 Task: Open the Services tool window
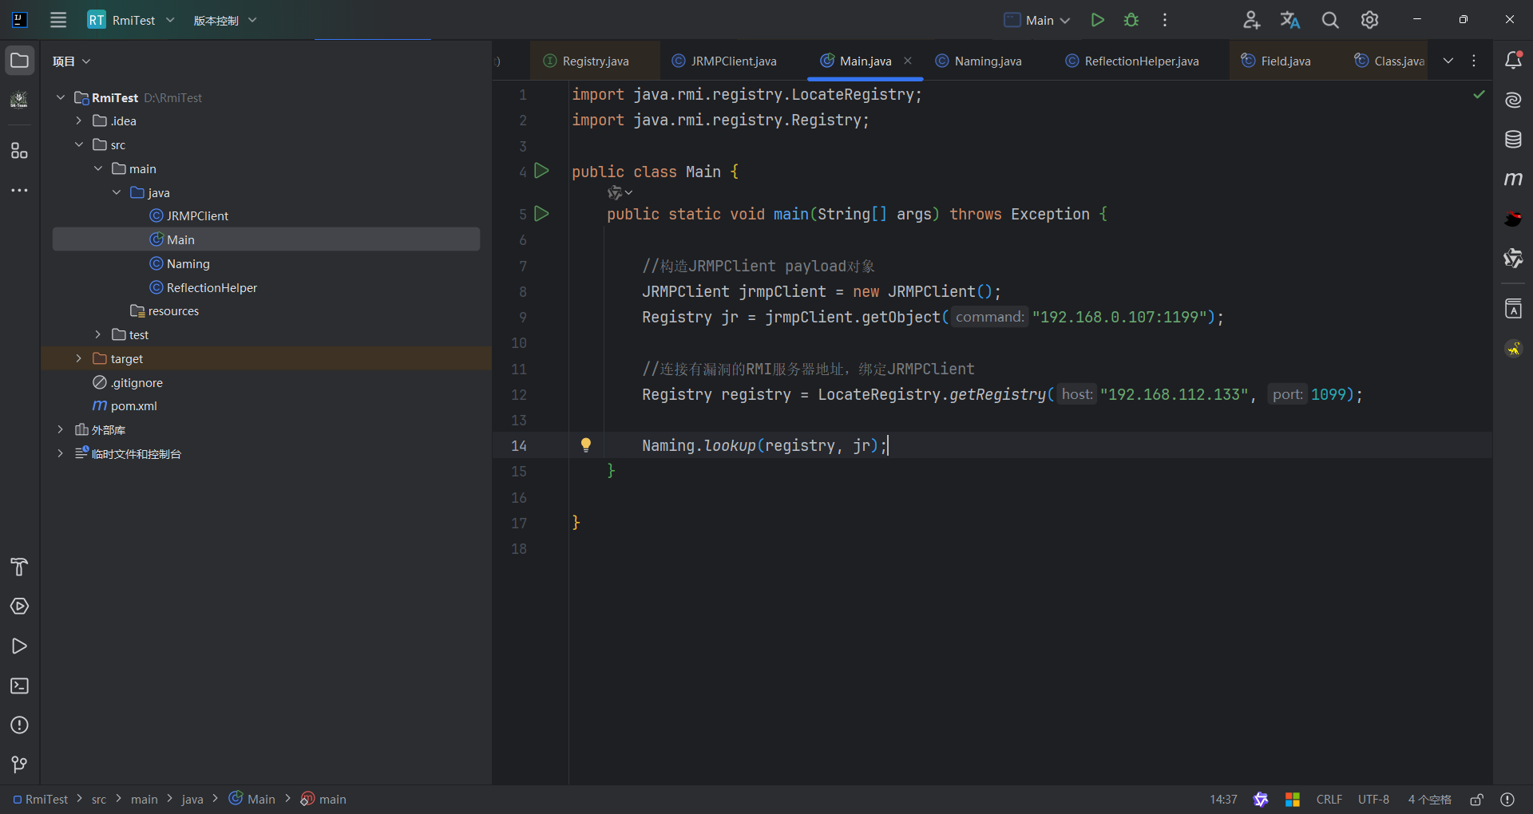pyautogui.click(x=19, y=607)
